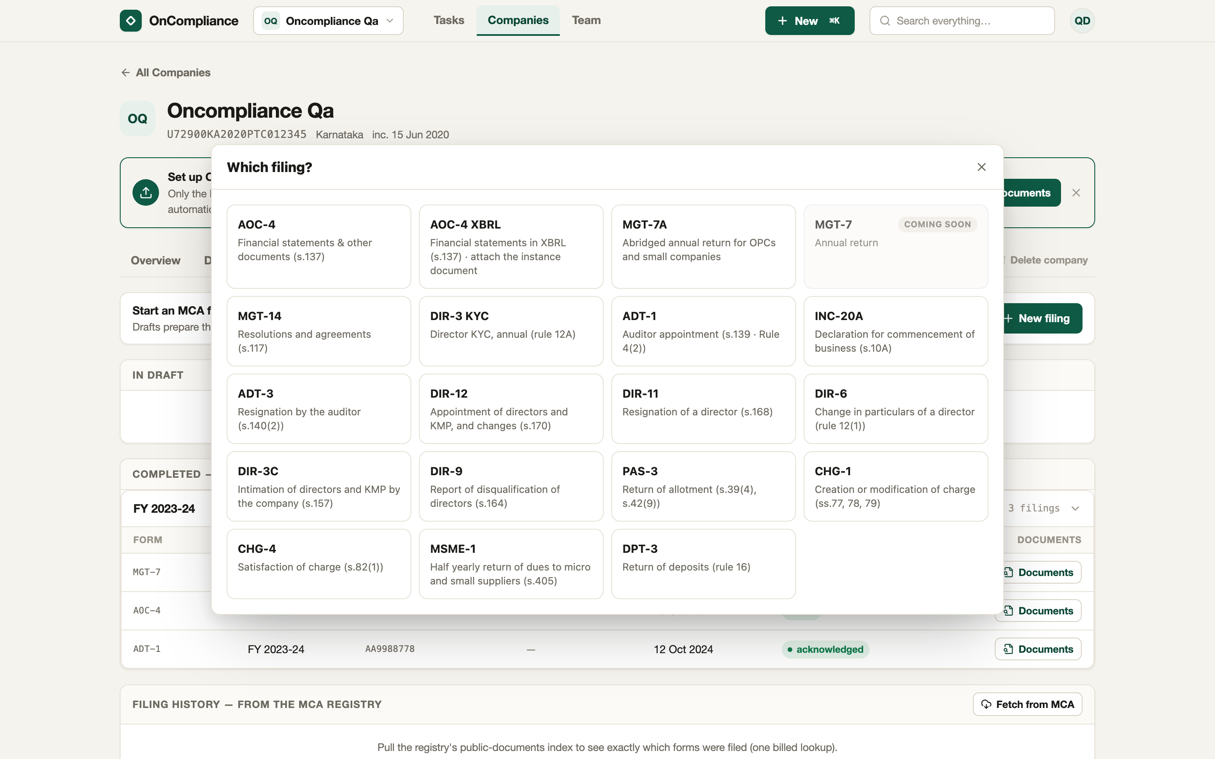1215x759 pixels.
Task: Dismiss the setup banner with its X
Action: click(x=1076, y=193)
